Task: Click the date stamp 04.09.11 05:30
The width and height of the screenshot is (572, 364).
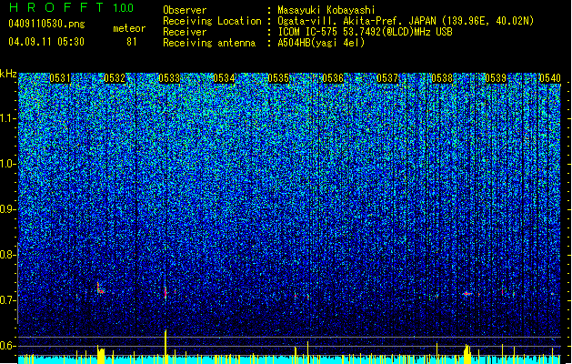Action: pyautogui.click(x=46, y=42)
